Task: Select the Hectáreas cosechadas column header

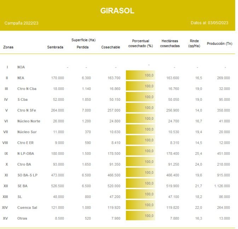Action: [170, 43]
